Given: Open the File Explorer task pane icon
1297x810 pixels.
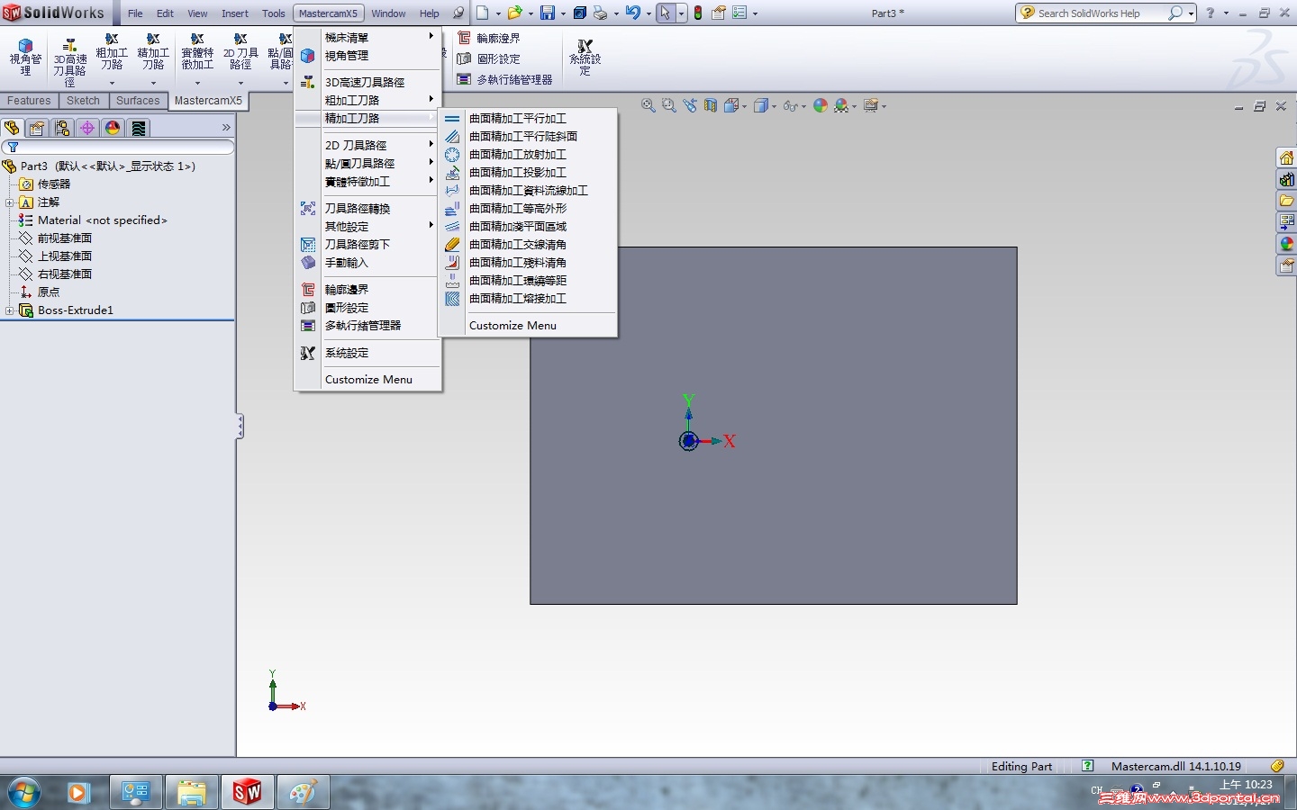Looking at the screenshot, I should coord(1287,201).
